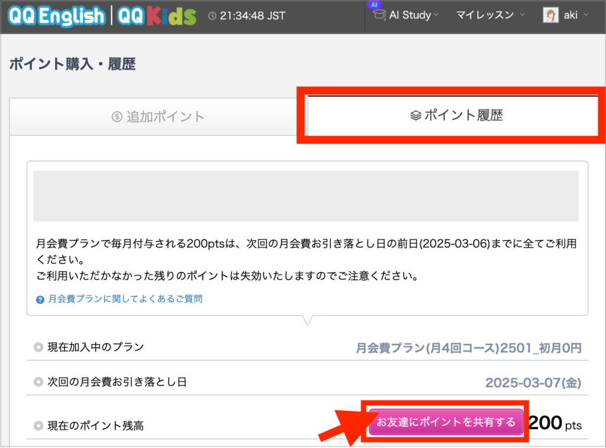Screen dimensions: 606x448
Task: Click the graduation cap AI Study icon
Action: (378, 15)
